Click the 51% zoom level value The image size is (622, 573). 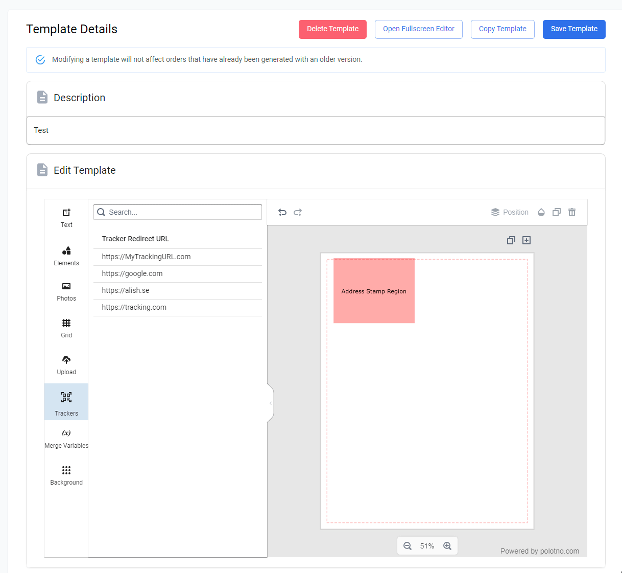(427, 546)
